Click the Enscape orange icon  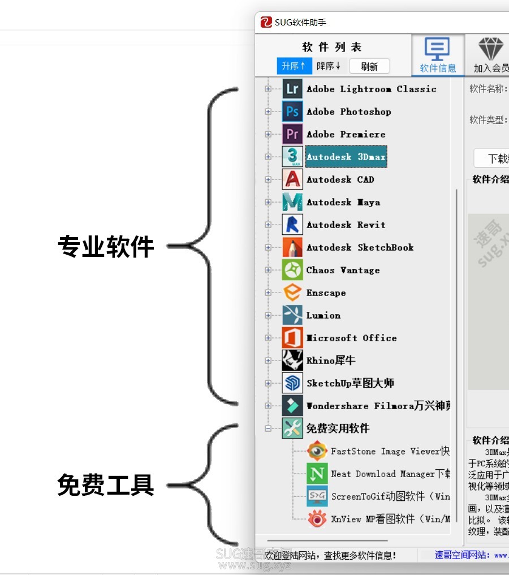(292, 293)
